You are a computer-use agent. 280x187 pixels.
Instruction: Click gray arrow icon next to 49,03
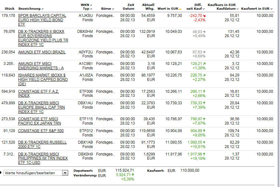[x=204, y=32]
